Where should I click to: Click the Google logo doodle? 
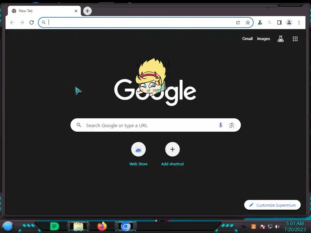tap(155, 82)
